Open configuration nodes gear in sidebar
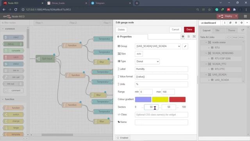Viewport: 250px width, 141px height. point(241,23)
